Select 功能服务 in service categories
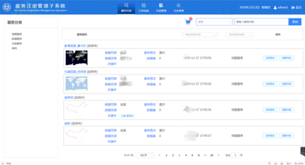 click(x=17, y=43)
